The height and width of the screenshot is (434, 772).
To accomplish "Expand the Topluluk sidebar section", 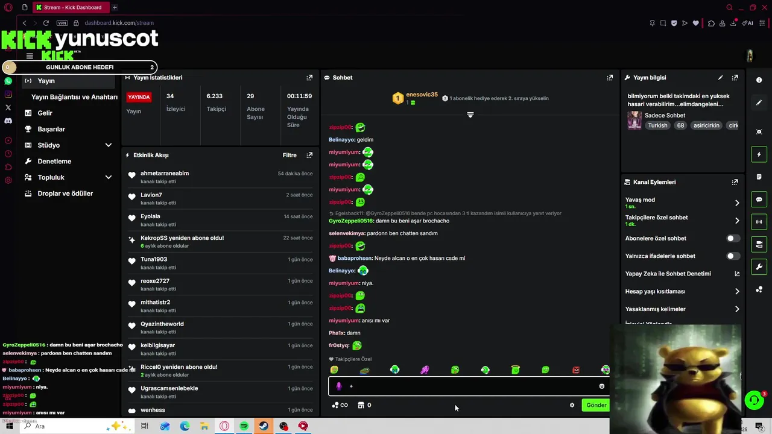I will (109, 177).
